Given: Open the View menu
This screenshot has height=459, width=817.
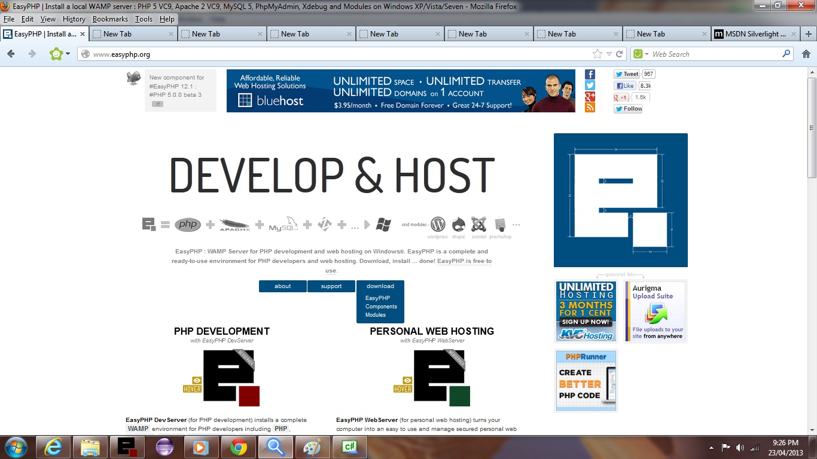Looking at the screenshot, I should tap(48, 19).
